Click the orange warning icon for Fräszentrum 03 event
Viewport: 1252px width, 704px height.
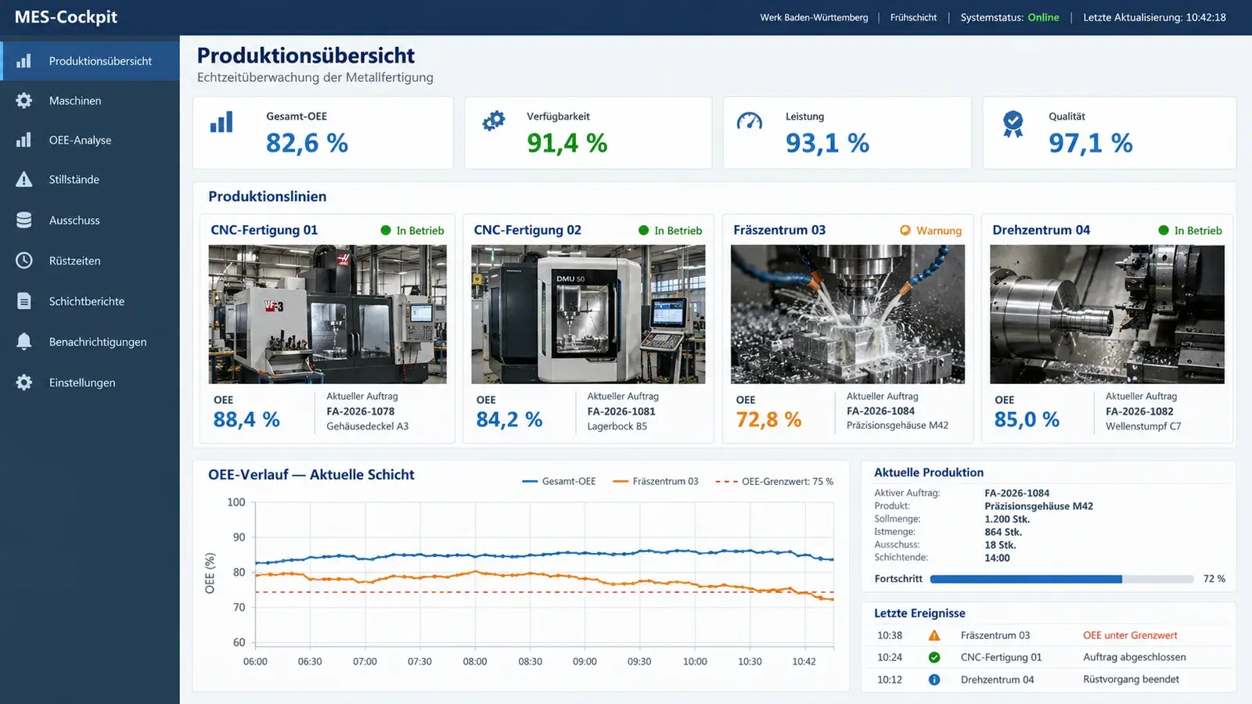click(934, 635)
